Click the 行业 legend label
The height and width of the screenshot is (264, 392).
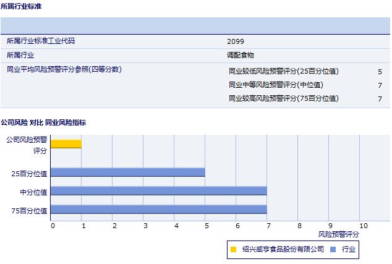click(x=349, y=249)
